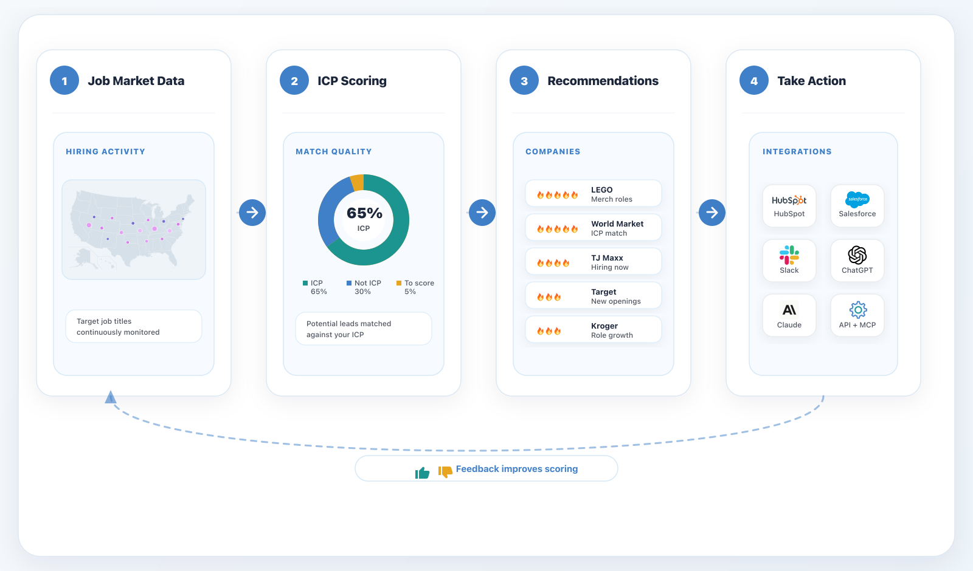Click the flame rating in Kroger row

549,331
